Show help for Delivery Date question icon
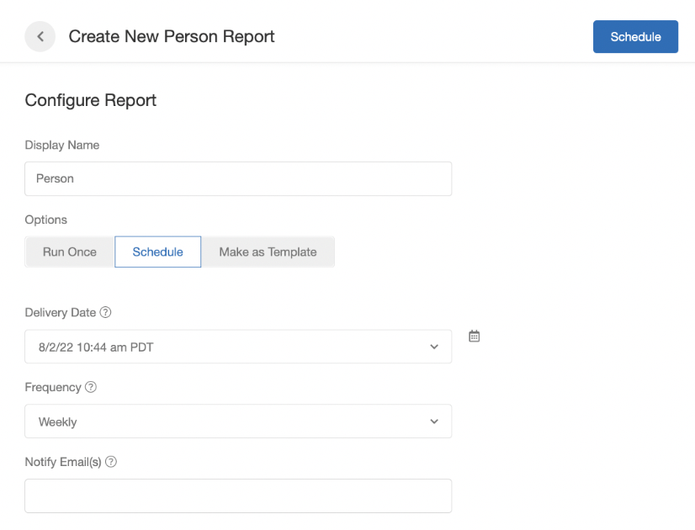This screenshot has width=695, height=530. 105,312
